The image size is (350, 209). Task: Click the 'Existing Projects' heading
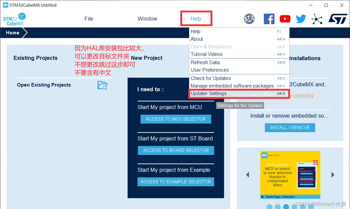[x=36, y=58]
